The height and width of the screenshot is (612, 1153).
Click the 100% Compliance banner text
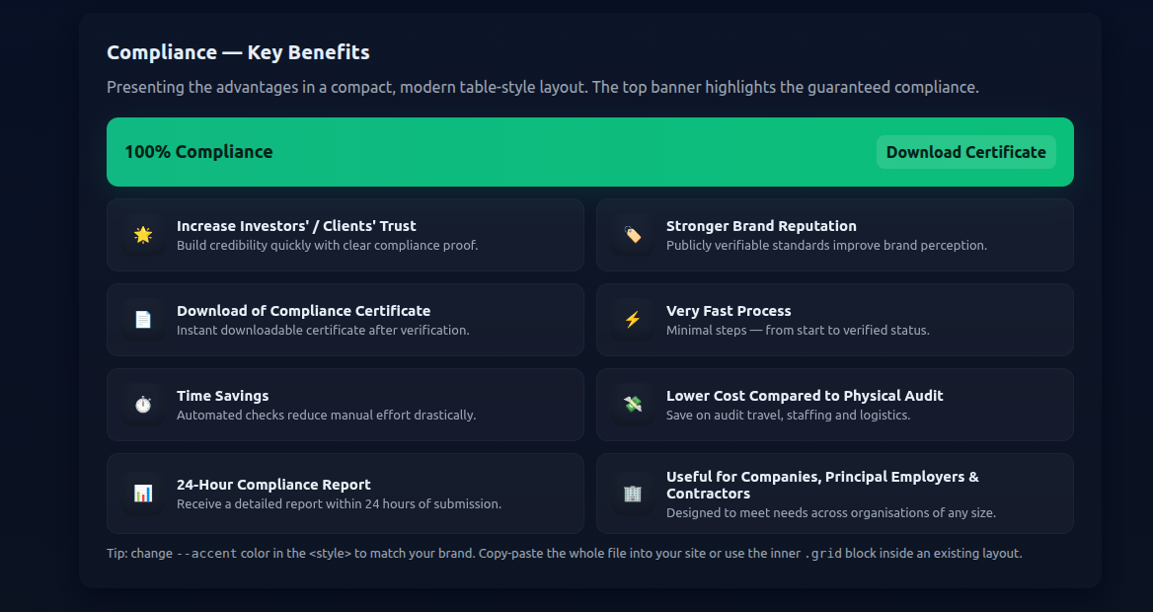[198, 152]
